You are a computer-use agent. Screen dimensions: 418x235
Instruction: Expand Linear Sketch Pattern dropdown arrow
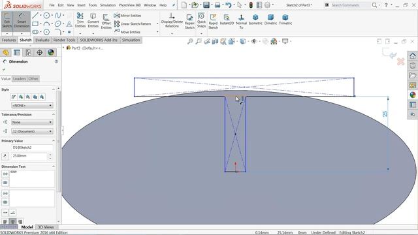click(x=157, y=23)
